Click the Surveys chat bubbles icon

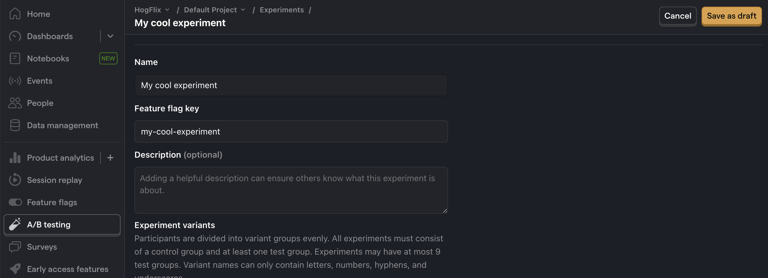(15, 247)
